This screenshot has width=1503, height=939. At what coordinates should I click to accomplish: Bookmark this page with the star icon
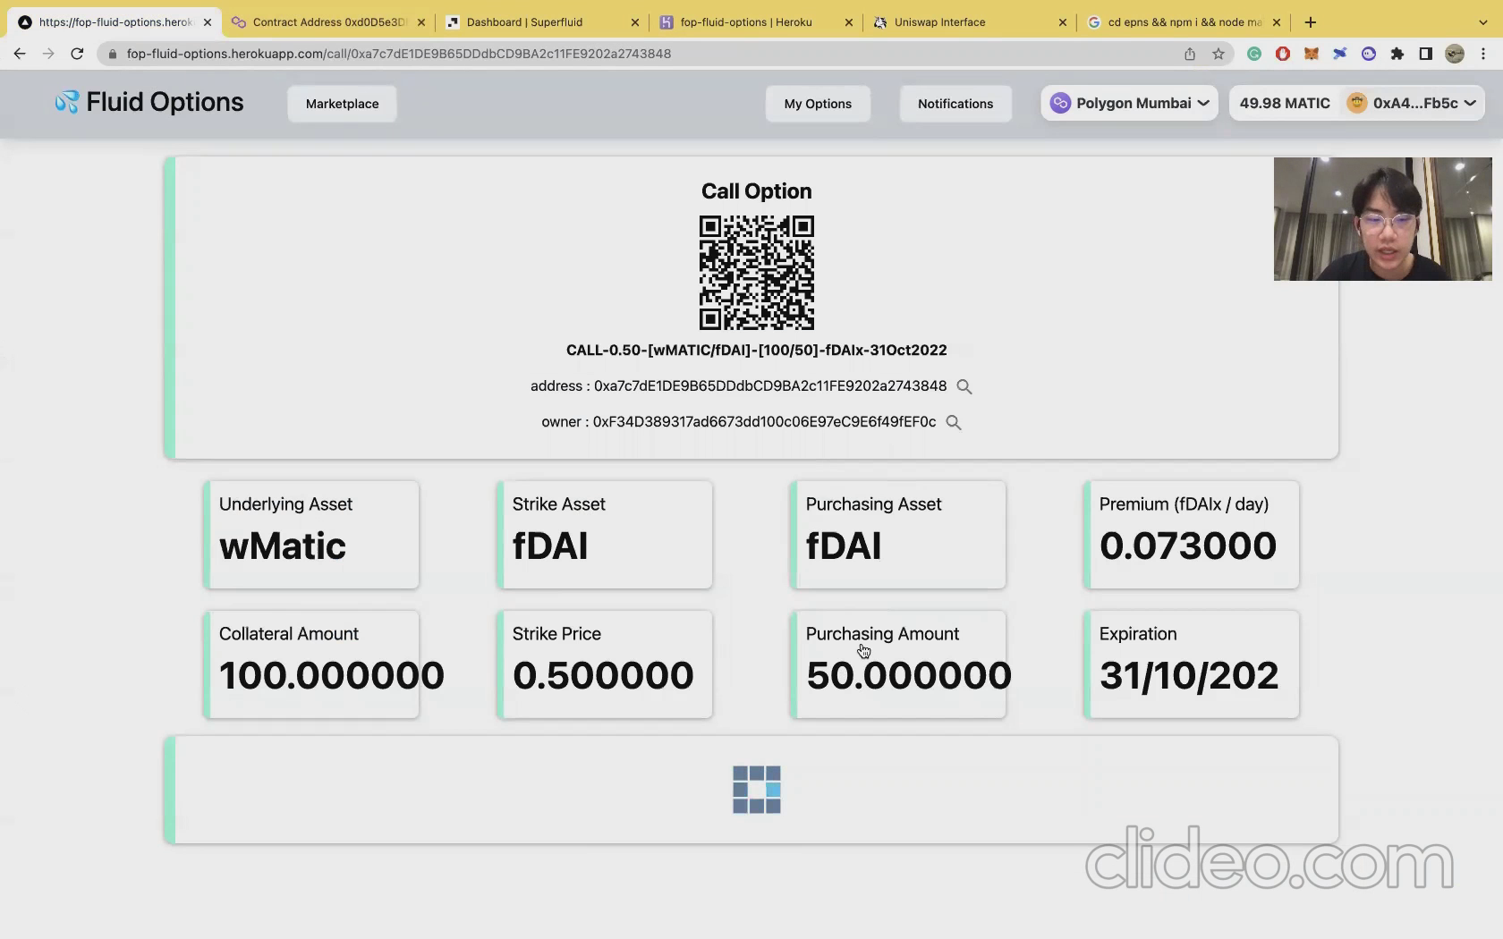coord(1219,54)
